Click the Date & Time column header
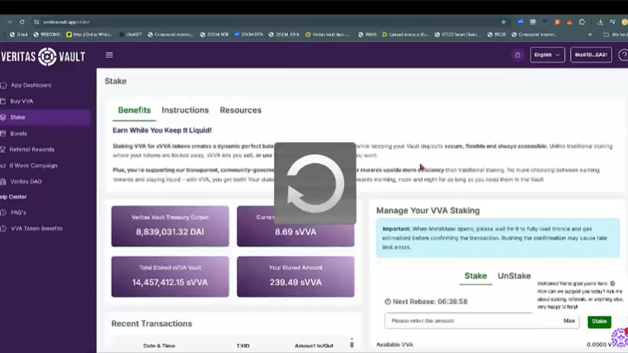The width and height of the screenshot is (628, 353). point(159,346)
